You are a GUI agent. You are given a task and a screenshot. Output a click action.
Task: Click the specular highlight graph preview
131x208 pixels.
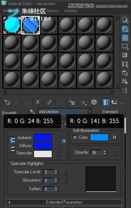pyautogui.click(x=101, y=179)
